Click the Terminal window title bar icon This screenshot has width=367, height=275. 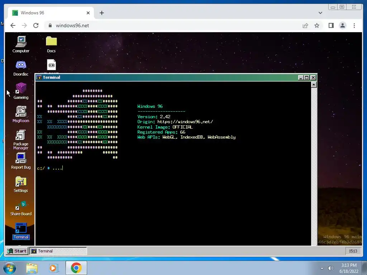point(39,77)
